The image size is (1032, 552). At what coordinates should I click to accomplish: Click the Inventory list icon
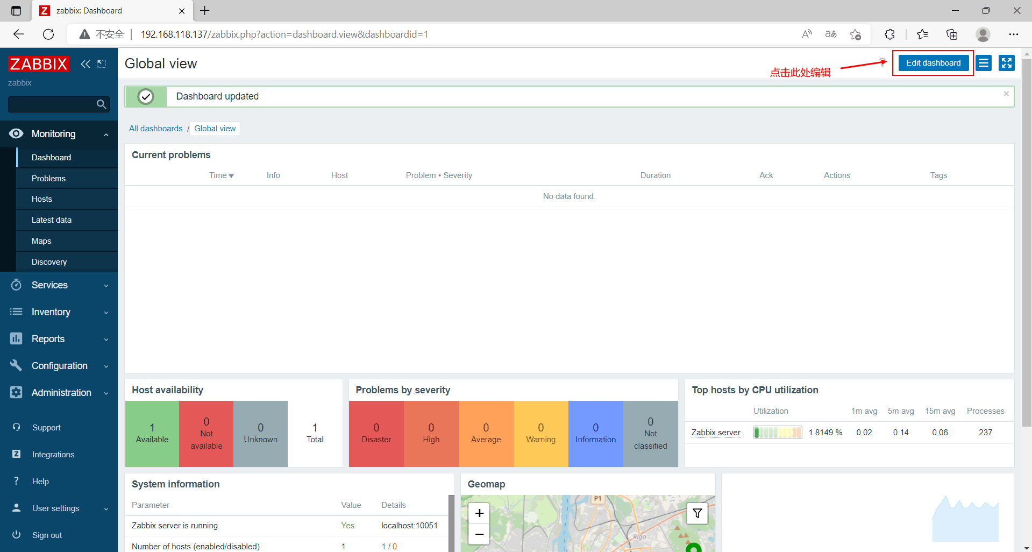[16, 312]
